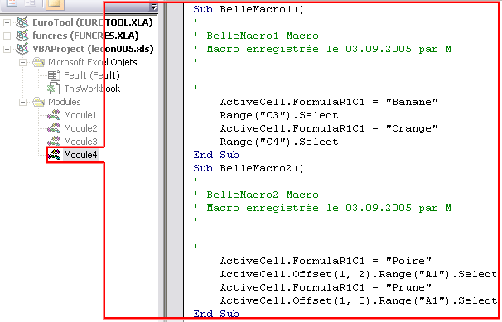The width and height of the screenshot is (502, 322).
Task: Click the Microsoft Excel Objets folder icon
Action: coord(39,62)
